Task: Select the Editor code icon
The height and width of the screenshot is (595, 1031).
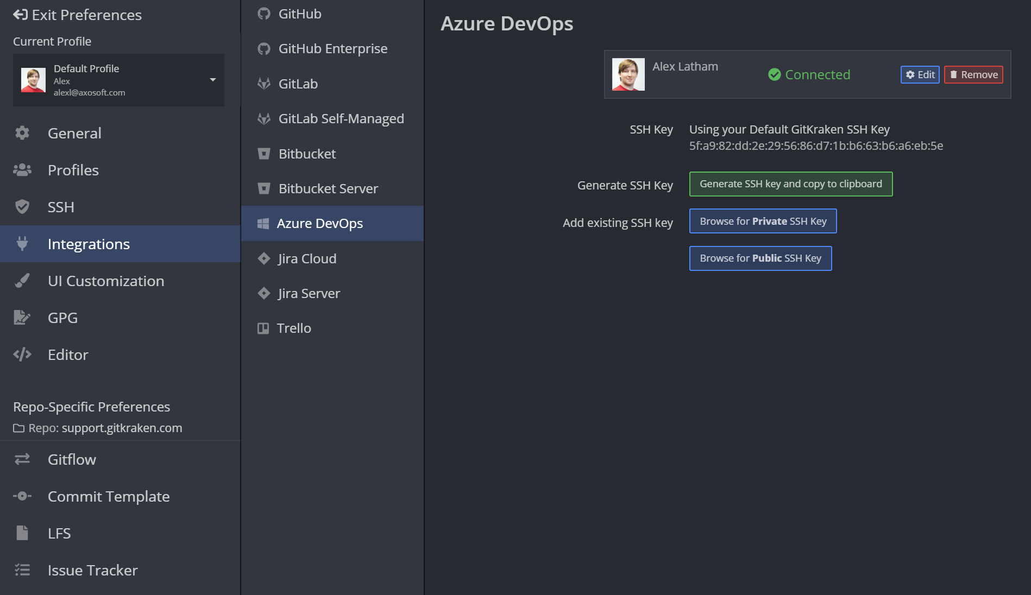Action: [x=22, y=355]
